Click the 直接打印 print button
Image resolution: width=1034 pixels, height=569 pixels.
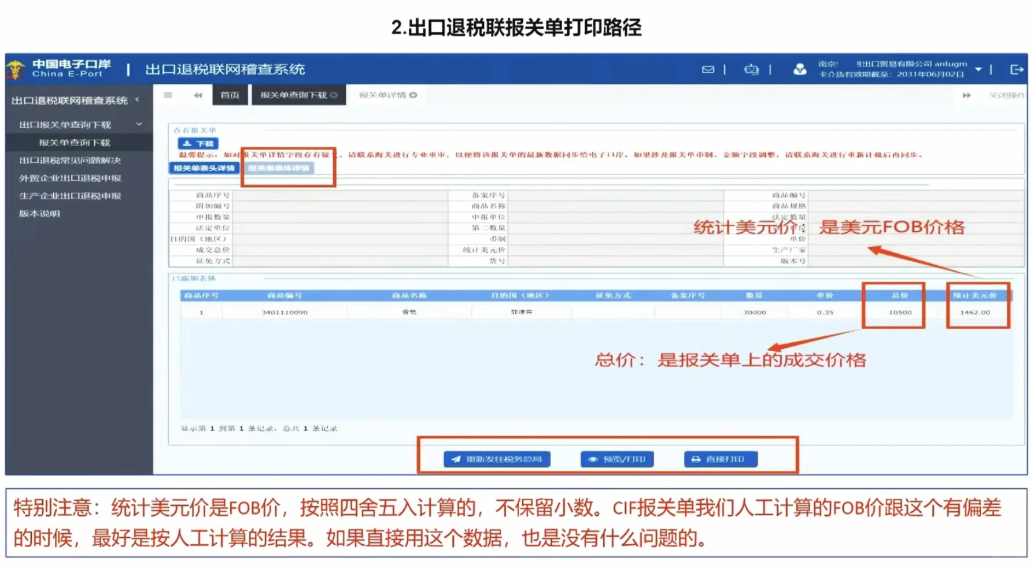[721, 459]
